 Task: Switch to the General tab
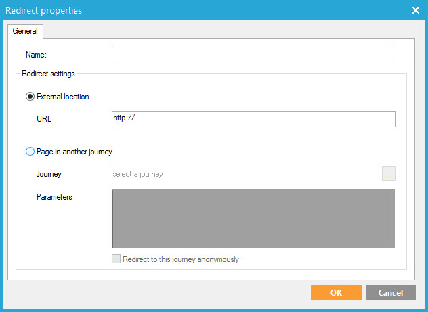25,31
